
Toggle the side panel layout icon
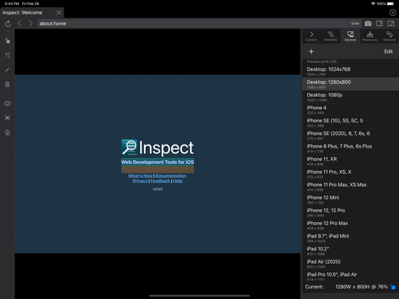pyautogui.click(x=379, y=24)
